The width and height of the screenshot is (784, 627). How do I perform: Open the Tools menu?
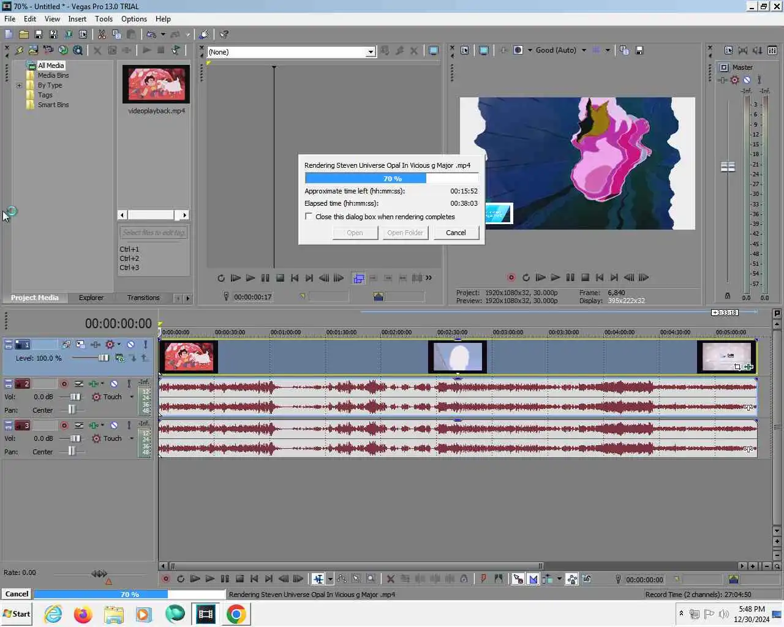104,19
